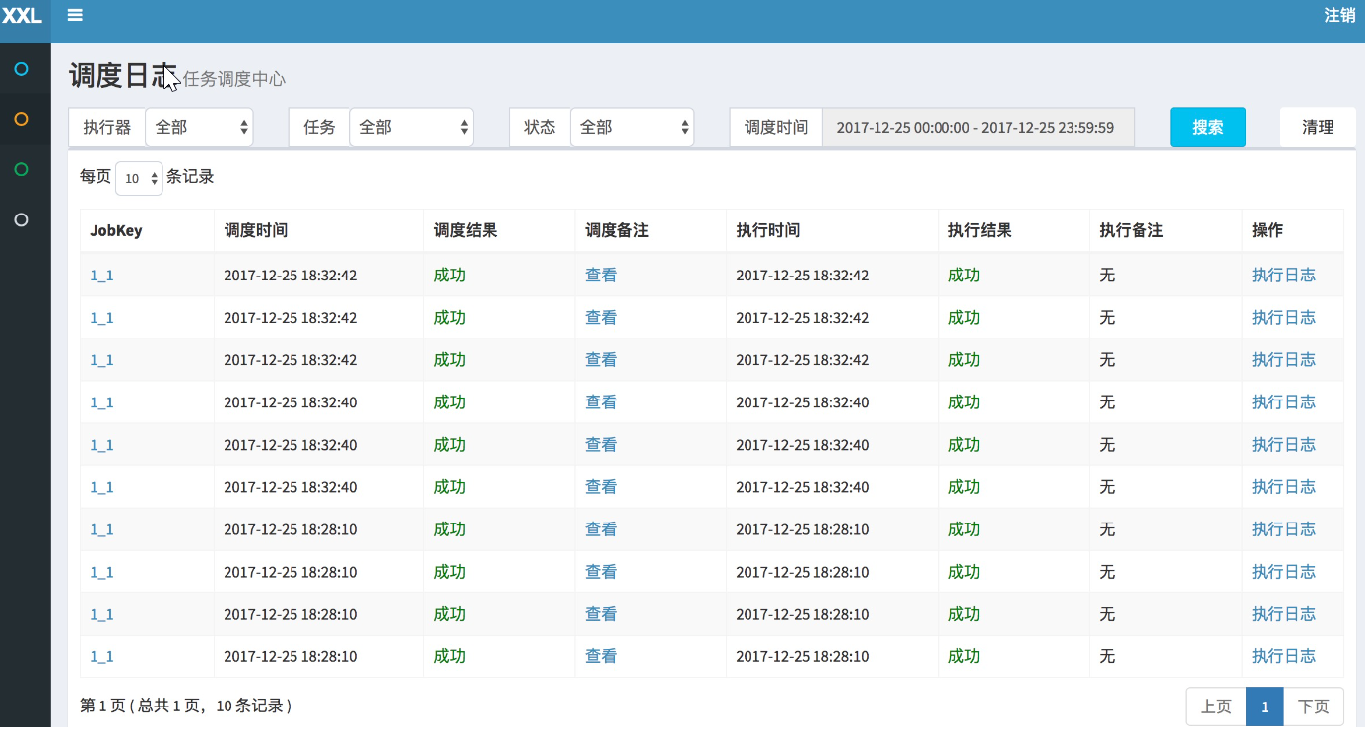
Task: Log out via 注销
Action: (x=1339, y=15)
